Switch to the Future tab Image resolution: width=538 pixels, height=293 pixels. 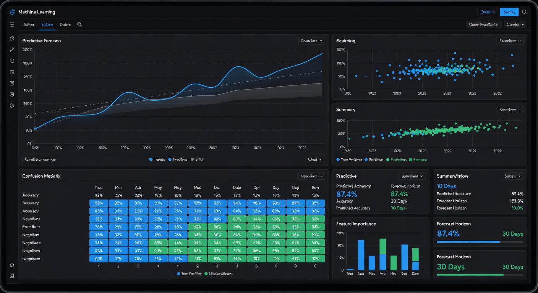coord(47,24)
